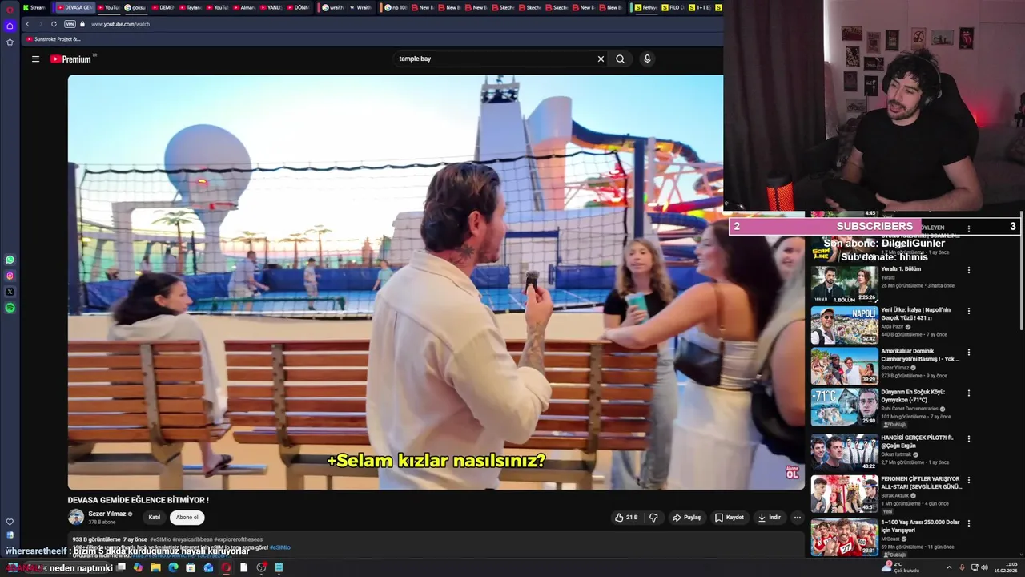
Task: Open 'Dünyanın En Soğuk Köyü' thumbnail
Action: (x=845, y=408)
